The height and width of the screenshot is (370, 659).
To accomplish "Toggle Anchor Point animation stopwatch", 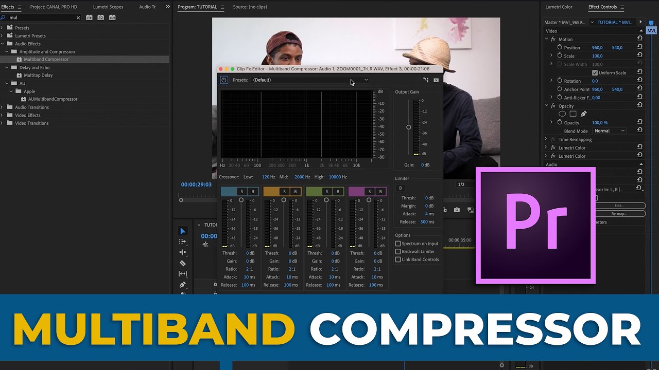I will click(x=560, y=89).
